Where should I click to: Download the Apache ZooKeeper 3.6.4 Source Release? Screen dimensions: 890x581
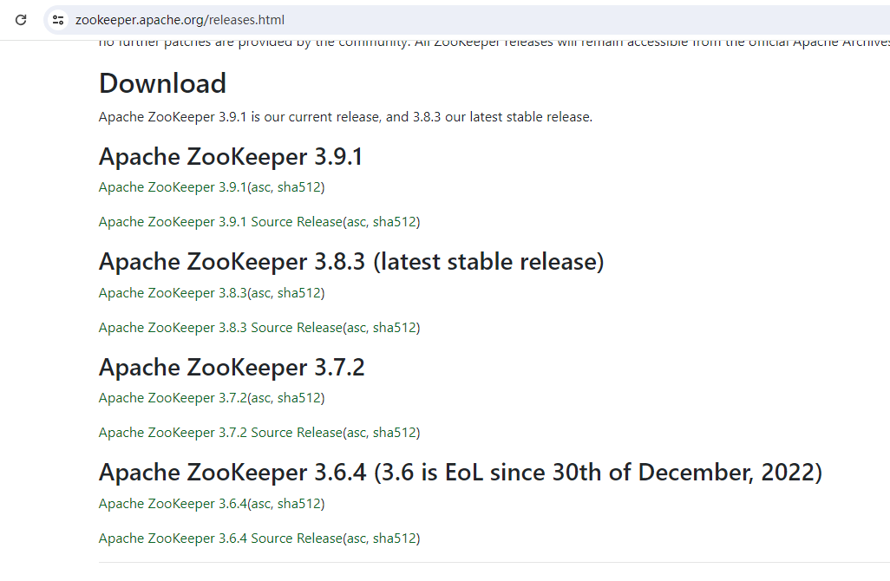click(x=220, y=538)
